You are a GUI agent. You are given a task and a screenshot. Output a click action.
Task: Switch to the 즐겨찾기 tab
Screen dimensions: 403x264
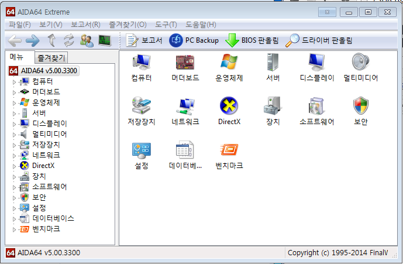pyautogui.click(x=51, y=58)
